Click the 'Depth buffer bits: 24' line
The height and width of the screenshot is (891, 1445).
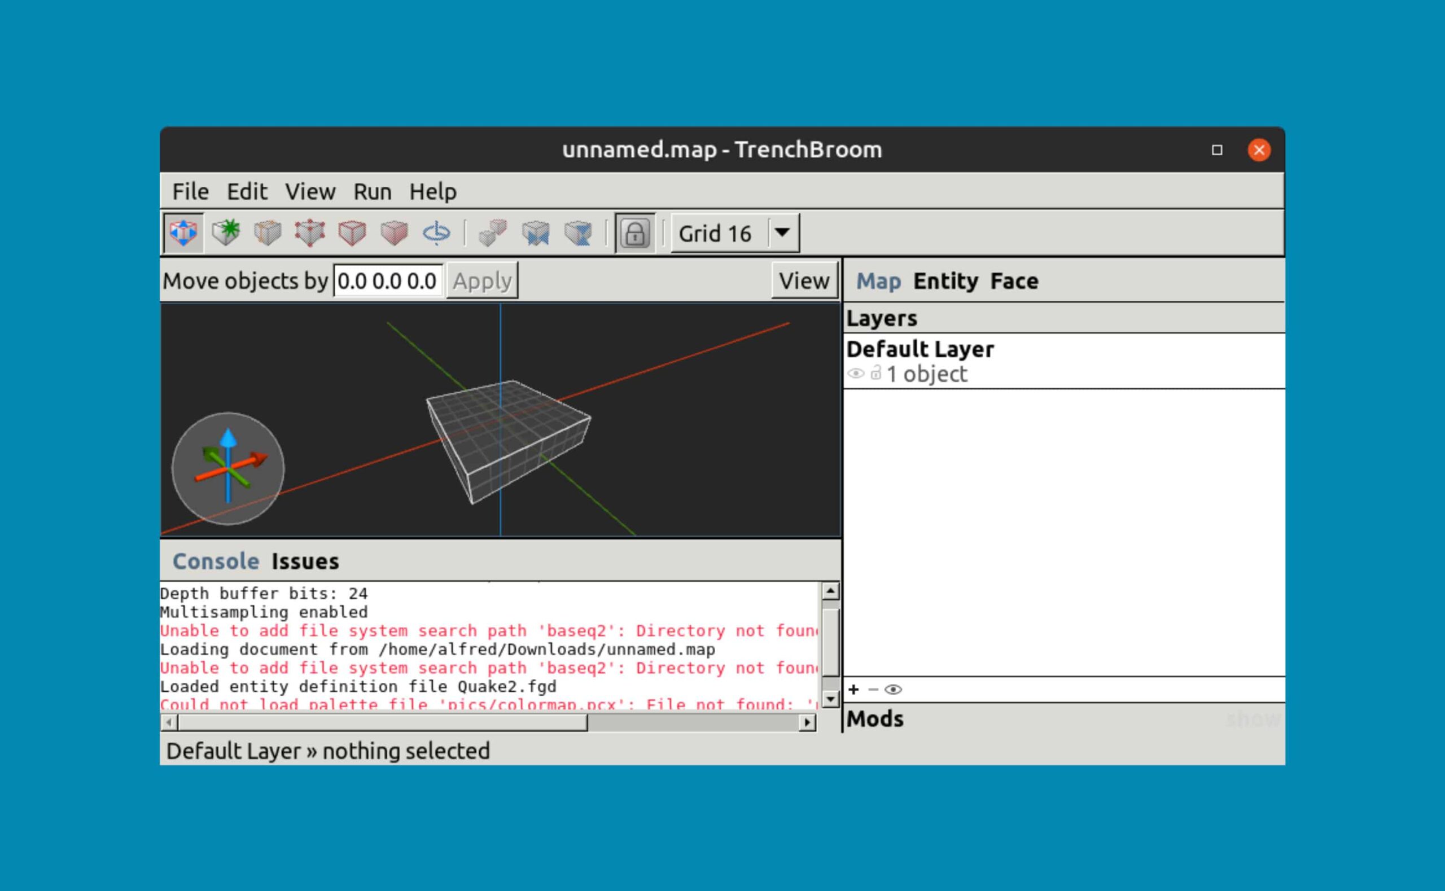point(264,594)
